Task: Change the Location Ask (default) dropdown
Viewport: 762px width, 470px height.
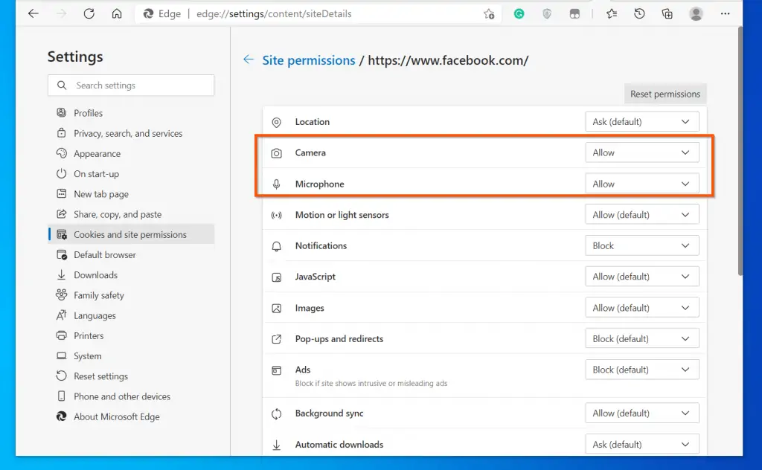Action: click(642, 122)
